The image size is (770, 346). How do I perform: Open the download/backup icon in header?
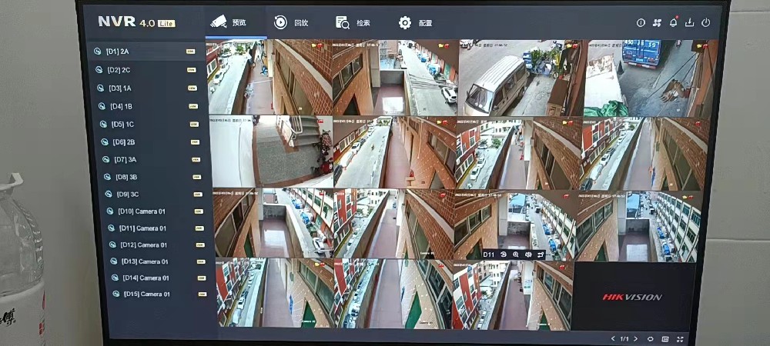coord(689,23)
